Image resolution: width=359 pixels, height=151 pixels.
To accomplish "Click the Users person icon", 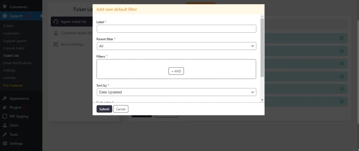I will [x=5, y=125].
